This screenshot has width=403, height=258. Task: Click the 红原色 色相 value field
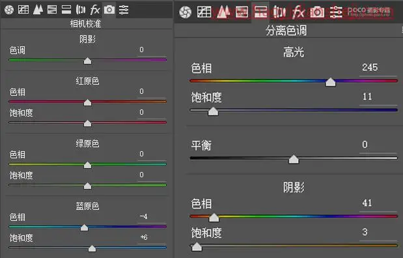[152, 92]
